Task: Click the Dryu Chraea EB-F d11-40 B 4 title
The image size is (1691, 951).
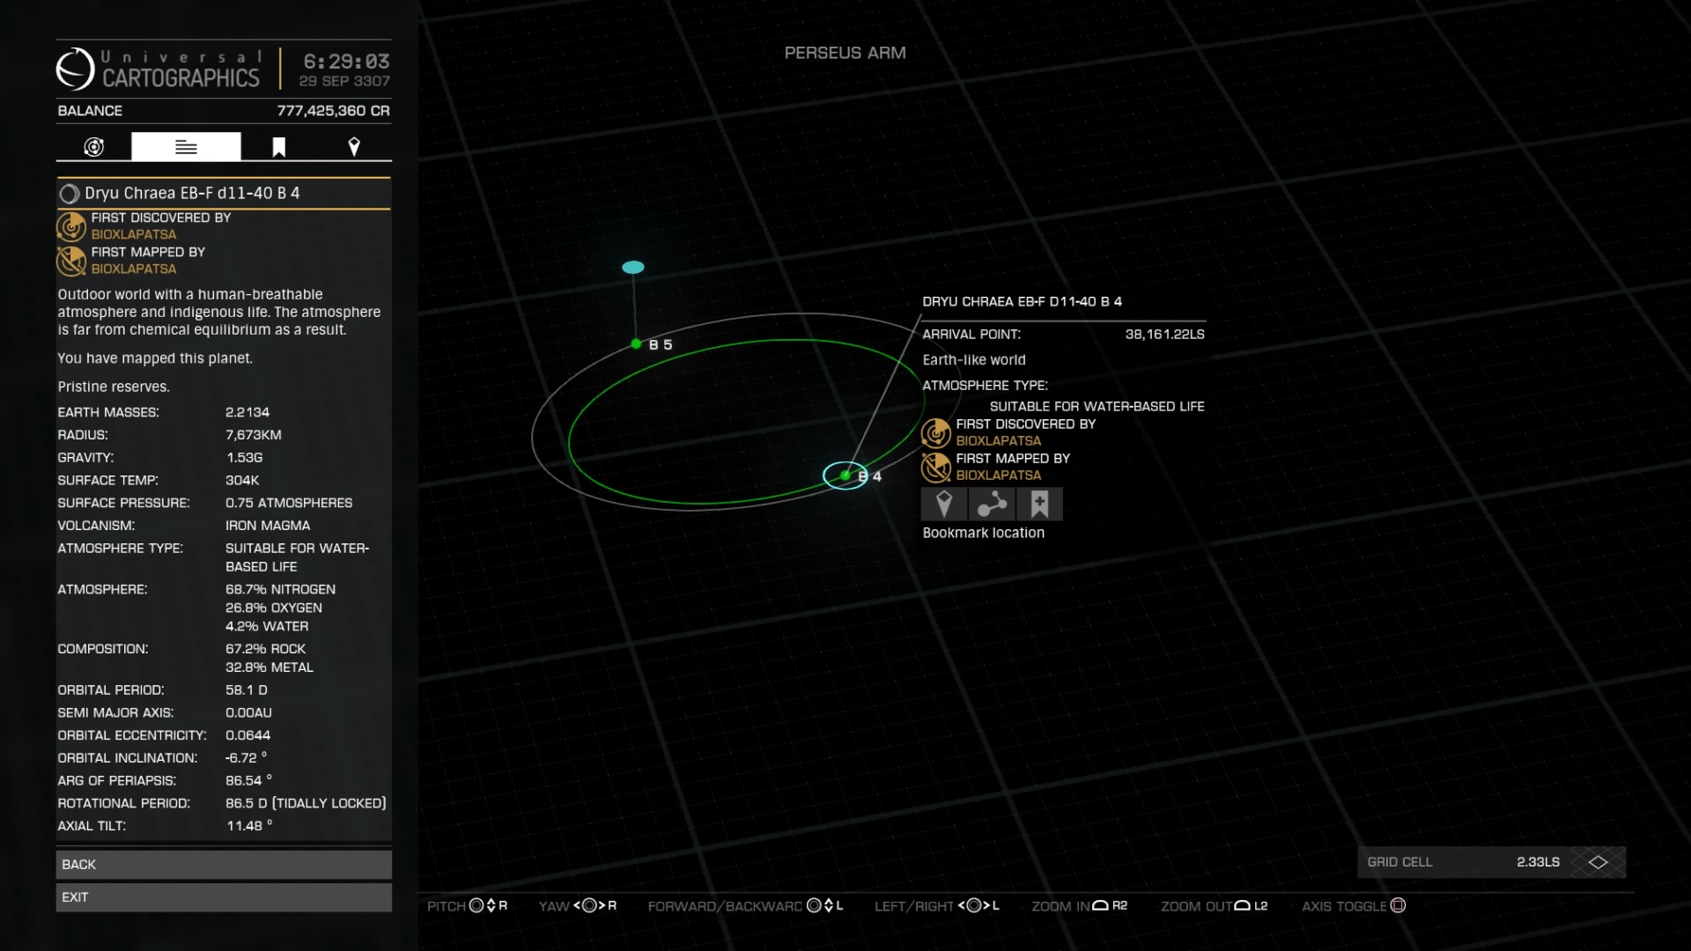Action: pyautogui.click(x=192, y=194)
